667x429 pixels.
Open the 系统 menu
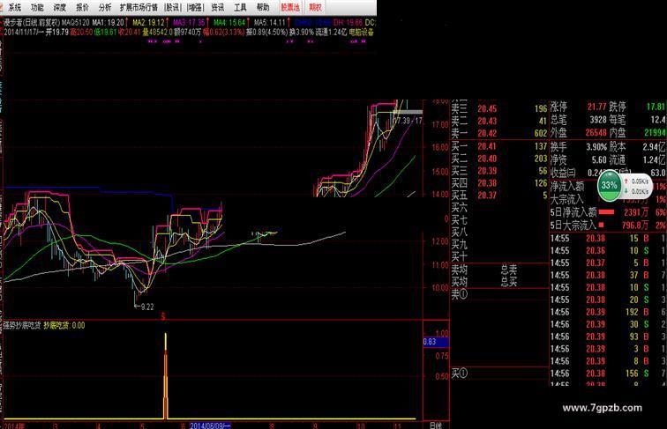point(14,7)
